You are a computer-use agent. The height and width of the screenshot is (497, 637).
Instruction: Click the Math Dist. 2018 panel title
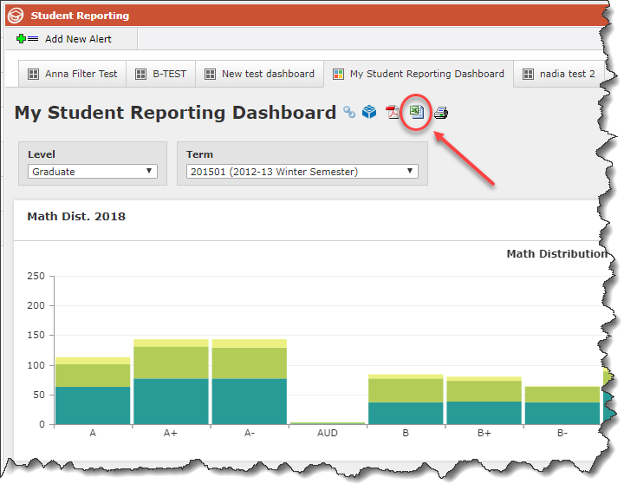coord(76,216)
